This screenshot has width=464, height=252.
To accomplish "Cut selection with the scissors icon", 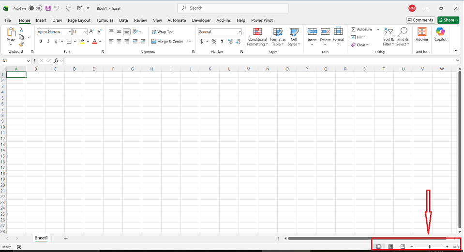I will [x=21, y=30].
